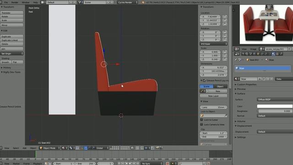Click the Seat.002 object icon in the breadcrumb
Image resolution: width=293 pixels, height=165 pixels.
248,60
